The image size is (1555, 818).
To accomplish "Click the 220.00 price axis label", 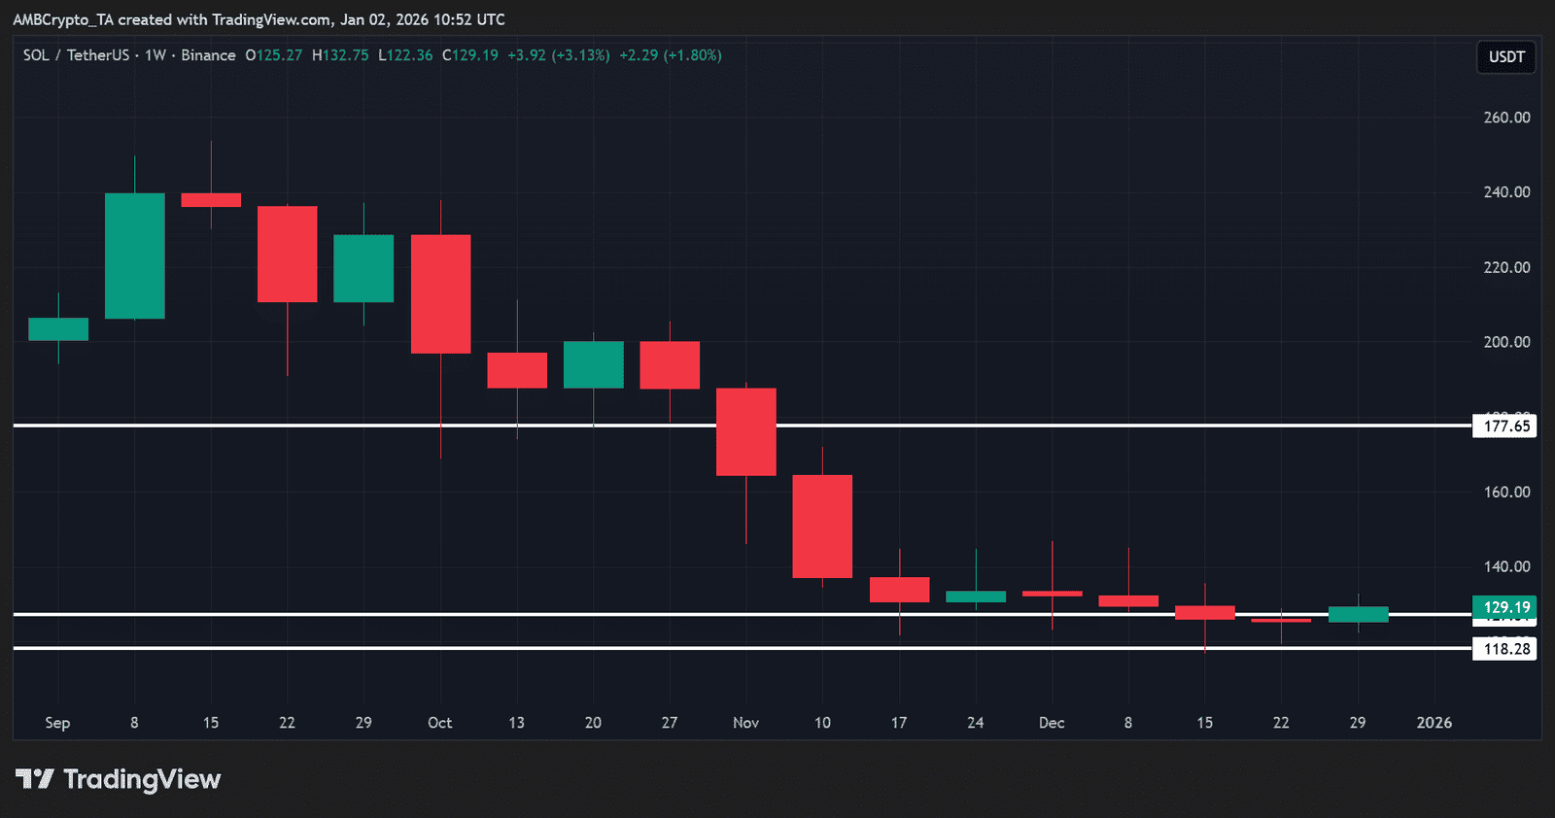I will 1506,267.
